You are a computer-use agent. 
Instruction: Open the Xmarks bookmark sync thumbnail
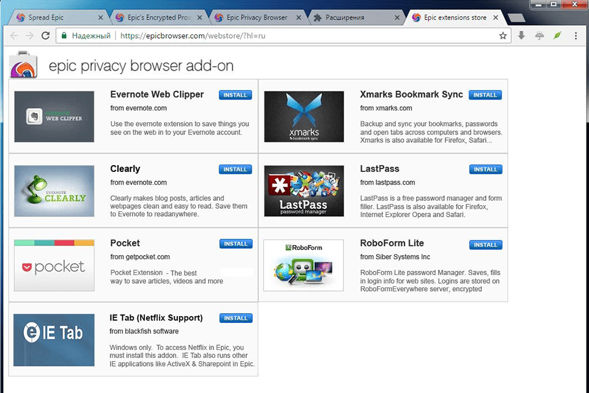(x=304, y=117)
